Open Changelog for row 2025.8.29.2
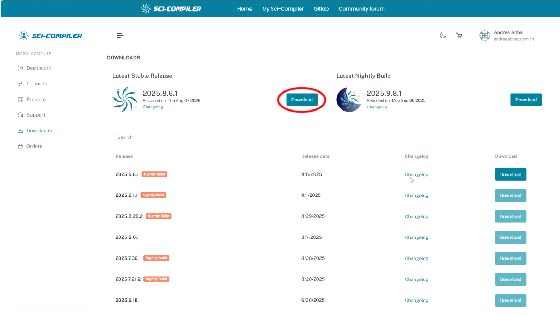The image size is (560, 315). pos(417,216)
